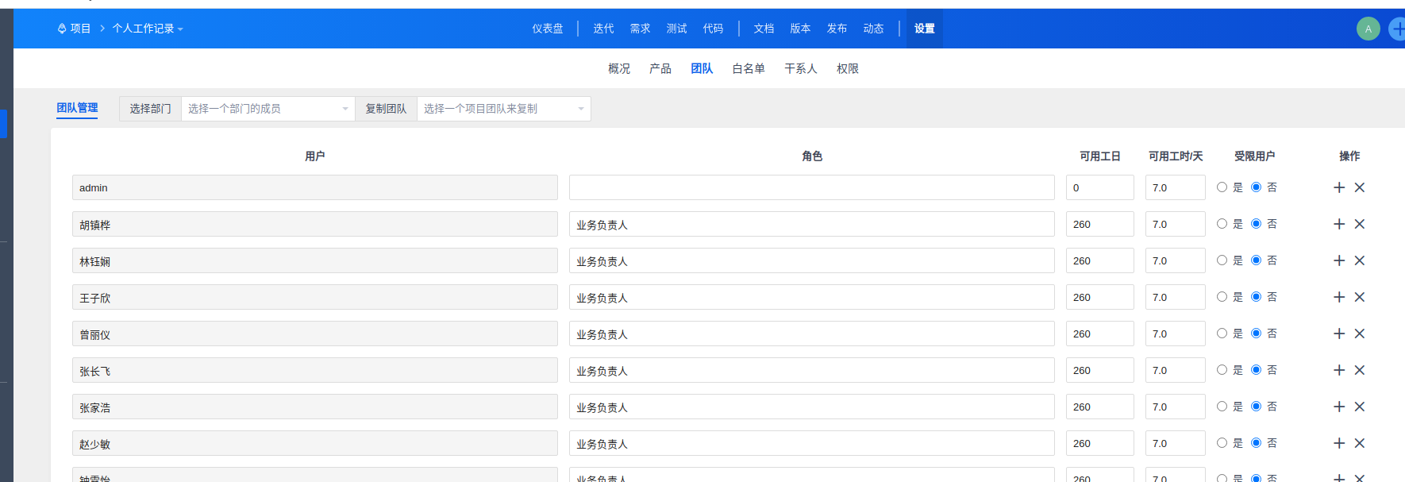Click the plus icon in 曾丽仪 row
Image resolution: width=1405 pixels, height=482 pixels.
(1339, 334)
